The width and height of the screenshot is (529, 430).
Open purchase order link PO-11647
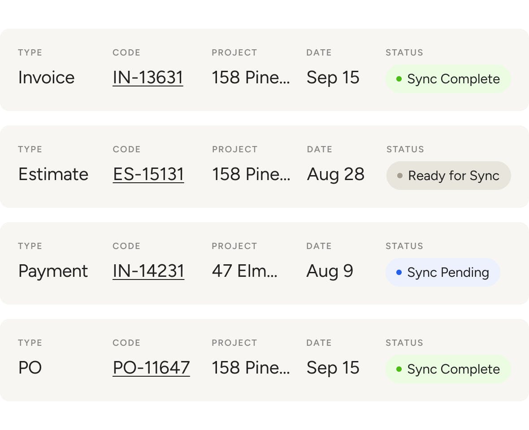(151, 368)
